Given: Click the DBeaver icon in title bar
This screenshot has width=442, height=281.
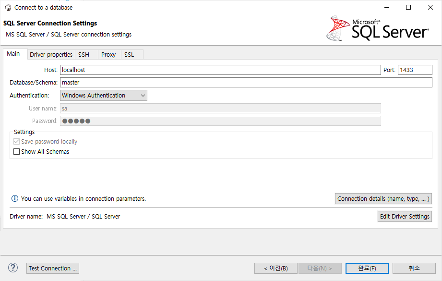Looking at the screenshot, I should 8,8.
